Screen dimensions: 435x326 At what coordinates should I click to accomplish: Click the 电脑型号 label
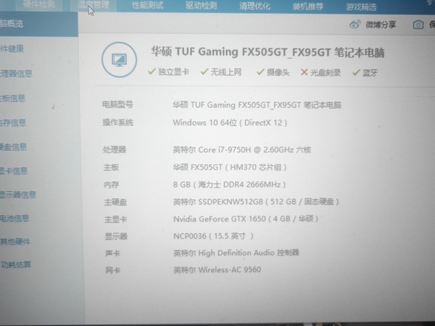(x=118, y=104)
